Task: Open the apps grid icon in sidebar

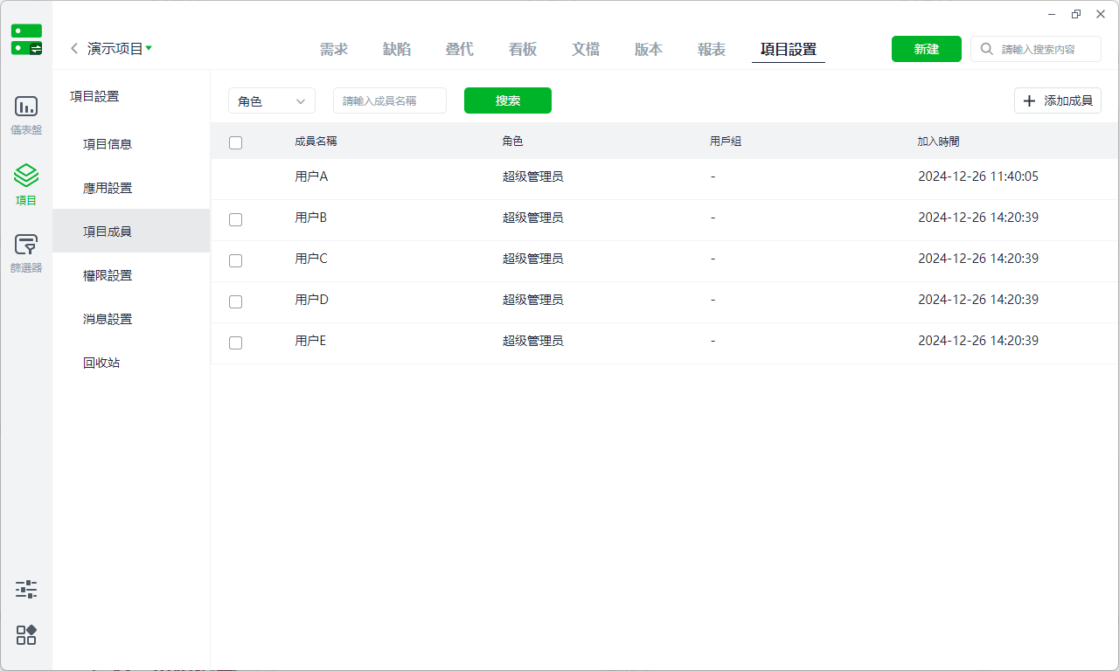Action: click(x=26, y=635)
